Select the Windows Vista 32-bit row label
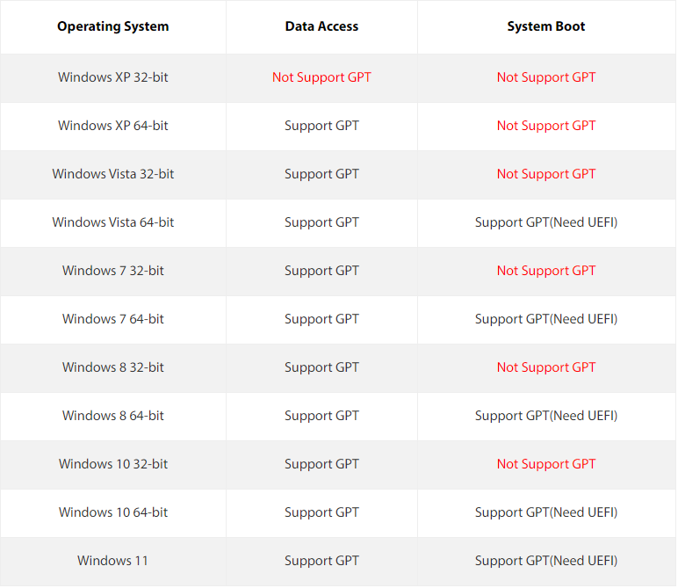 112,174
